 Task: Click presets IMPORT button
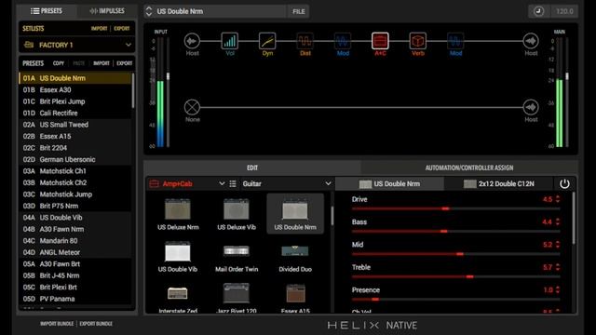(102, 63)
